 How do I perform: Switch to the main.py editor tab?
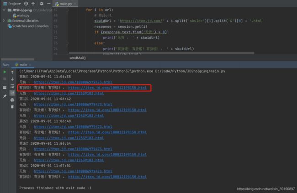[65, 4]
